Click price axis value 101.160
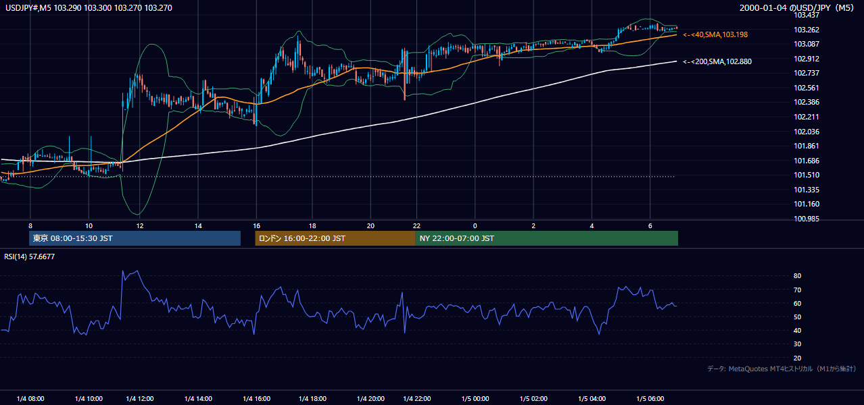The width and height of the screenshot is (864, 405). (x=807, y=204)
